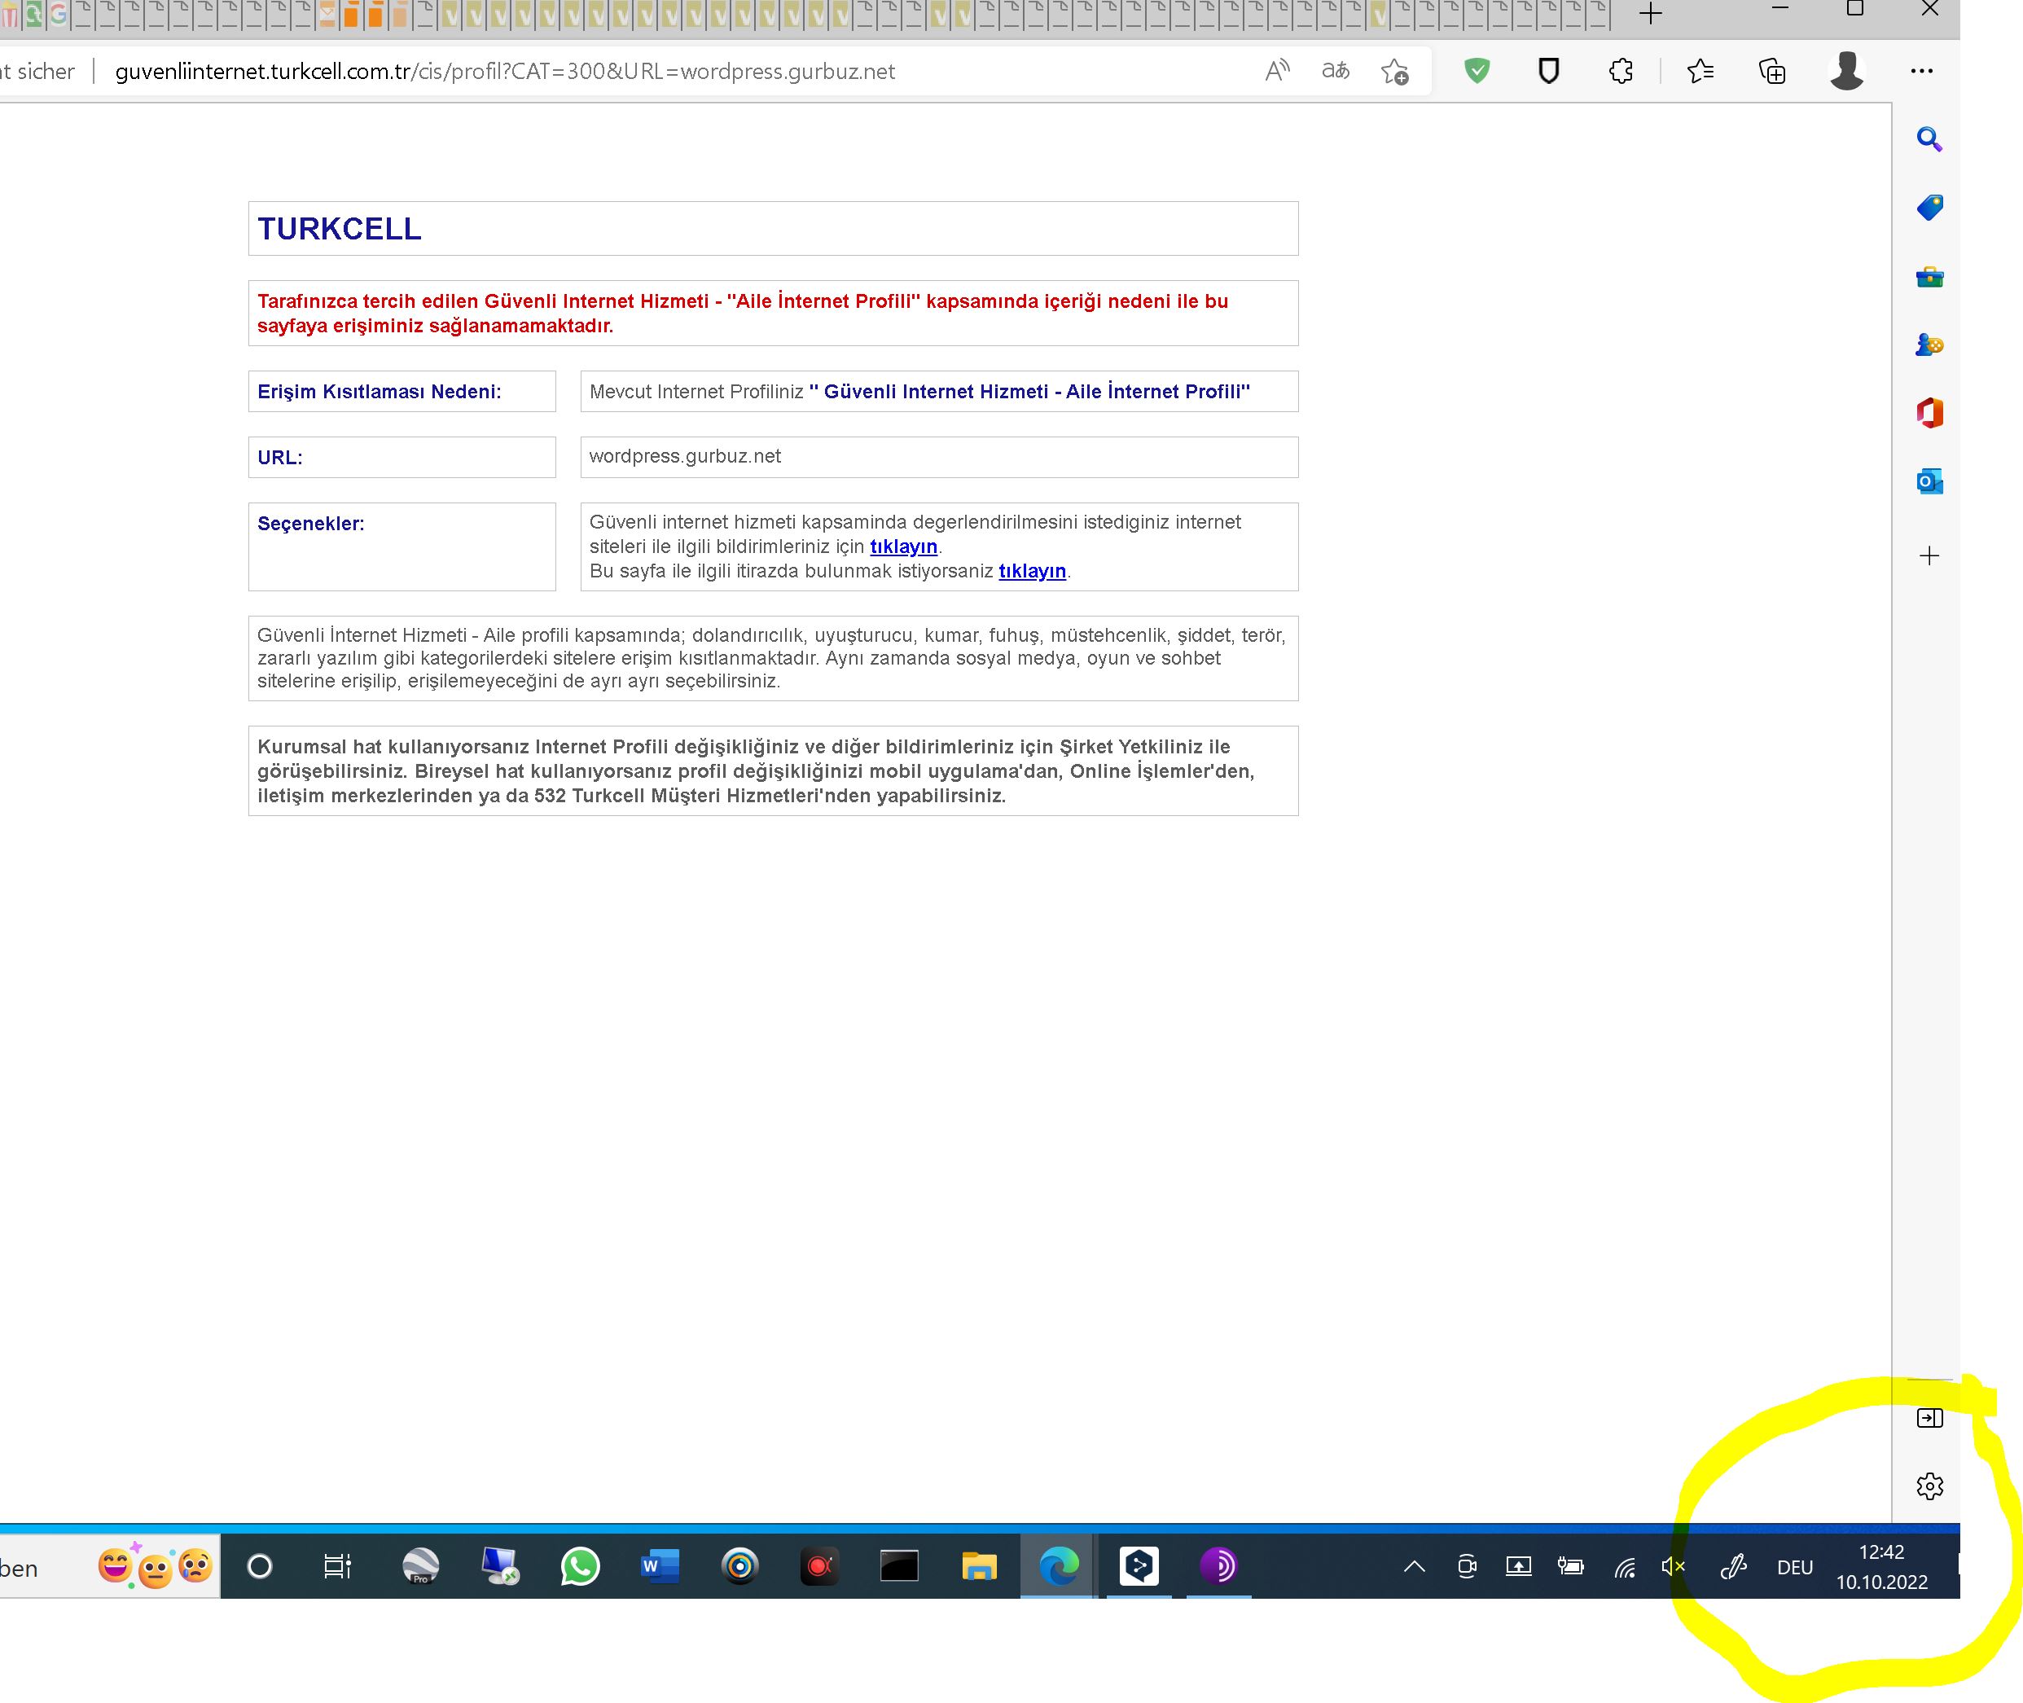Switch to the Google G tab
This screenshot has height=1703, width=2023.
coord(58,14)
